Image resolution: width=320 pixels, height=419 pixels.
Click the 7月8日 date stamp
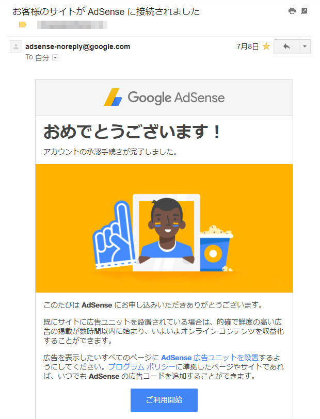click(x=248, y=46)
